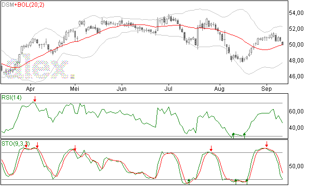Click the last candlestick in September
Screen dimensions: 311x186
click(283, 43)
